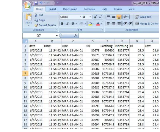Click Northing value 9353722

click(x=122, y=120)
